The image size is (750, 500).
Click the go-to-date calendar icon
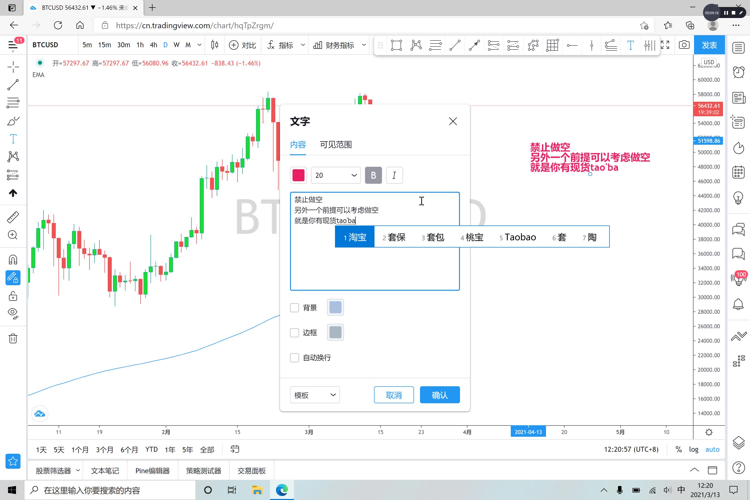click(x=235, y=449)
